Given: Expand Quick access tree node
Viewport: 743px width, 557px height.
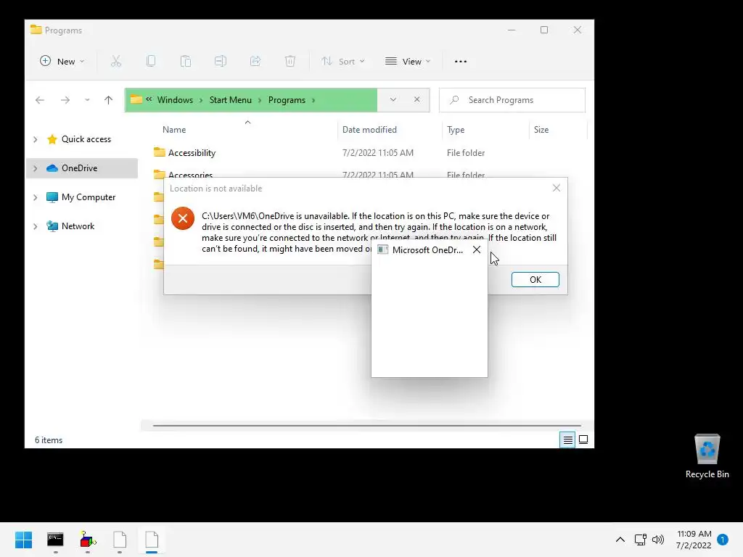Looking at the screenshot, I should click(x=35, y=139).
